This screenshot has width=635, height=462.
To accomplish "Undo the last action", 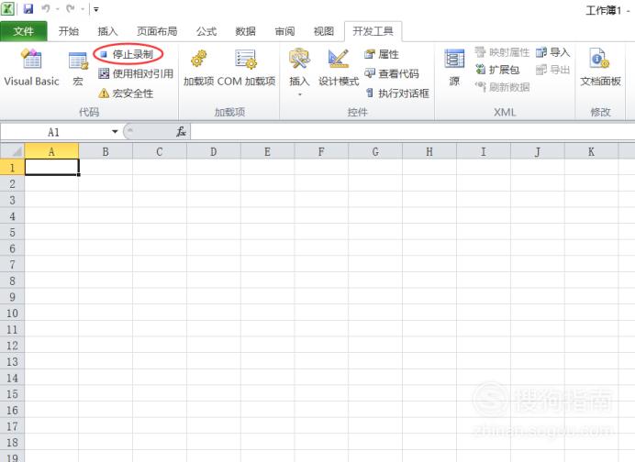I will click(46, 8).
